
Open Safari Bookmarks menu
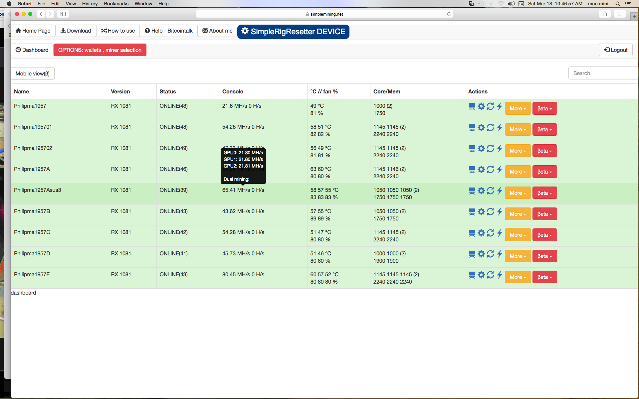[x=116, y=4]
